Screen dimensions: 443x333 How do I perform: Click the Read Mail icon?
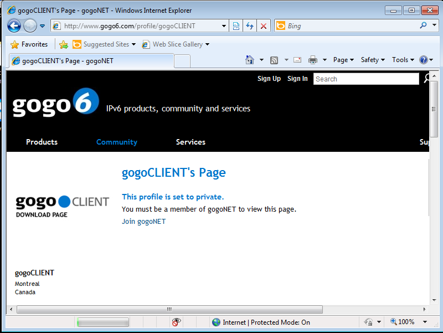click(x=297, y=60)
